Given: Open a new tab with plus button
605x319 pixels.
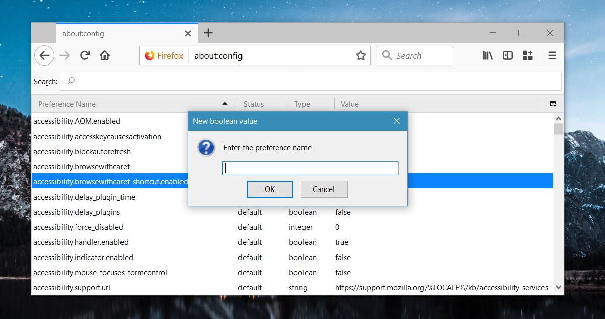Looking at the screenshot, I should coord(208,33).
